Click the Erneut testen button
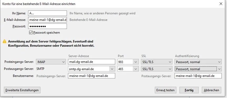Image resolution: width=227 pixels, height=98 pixels. point(166,90)
